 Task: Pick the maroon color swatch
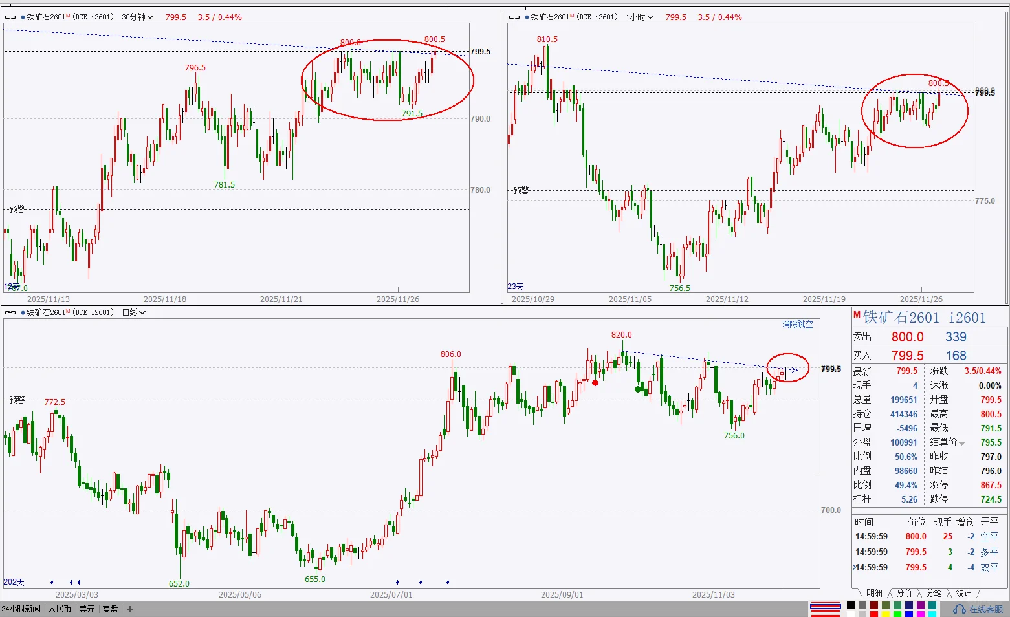(x=874, y=606)
